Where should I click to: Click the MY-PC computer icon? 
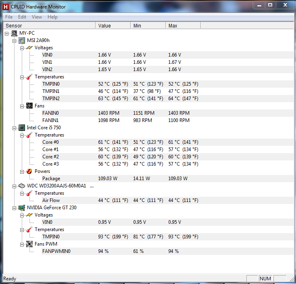(x=14, y=33)
